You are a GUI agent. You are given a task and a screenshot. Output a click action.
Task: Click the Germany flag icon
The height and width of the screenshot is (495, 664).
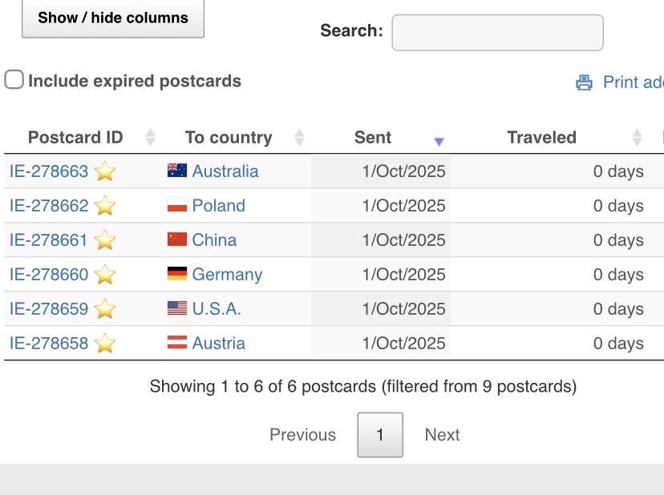[x=177, y=274]
